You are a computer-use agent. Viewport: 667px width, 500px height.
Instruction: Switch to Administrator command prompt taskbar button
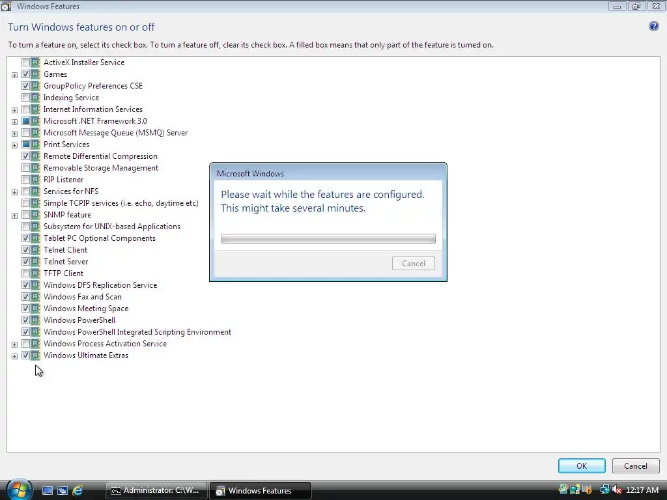[x=156, y=490]
